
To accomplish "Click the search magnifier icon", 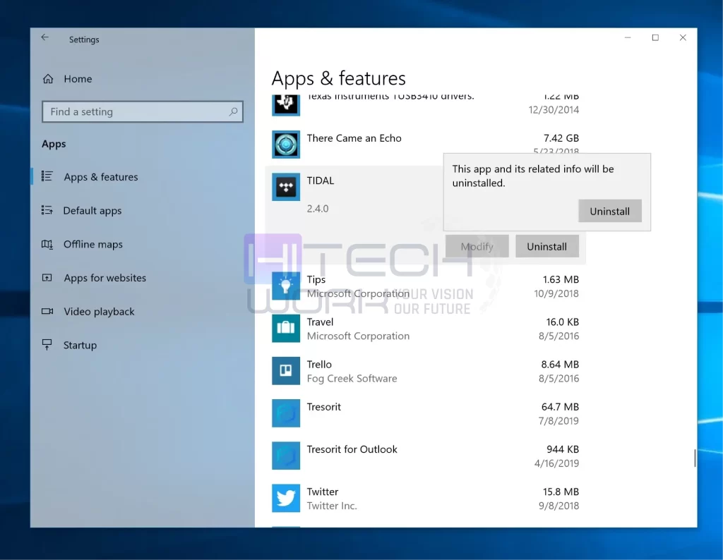I will pyautogui.click(x=233, y=111).
